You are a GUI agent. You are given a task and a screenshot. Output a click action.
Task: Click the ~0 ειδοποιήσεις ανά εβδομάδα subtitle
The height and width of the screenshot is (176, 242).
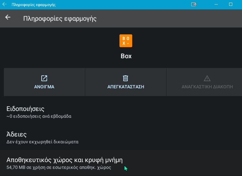tap(39, 116)
